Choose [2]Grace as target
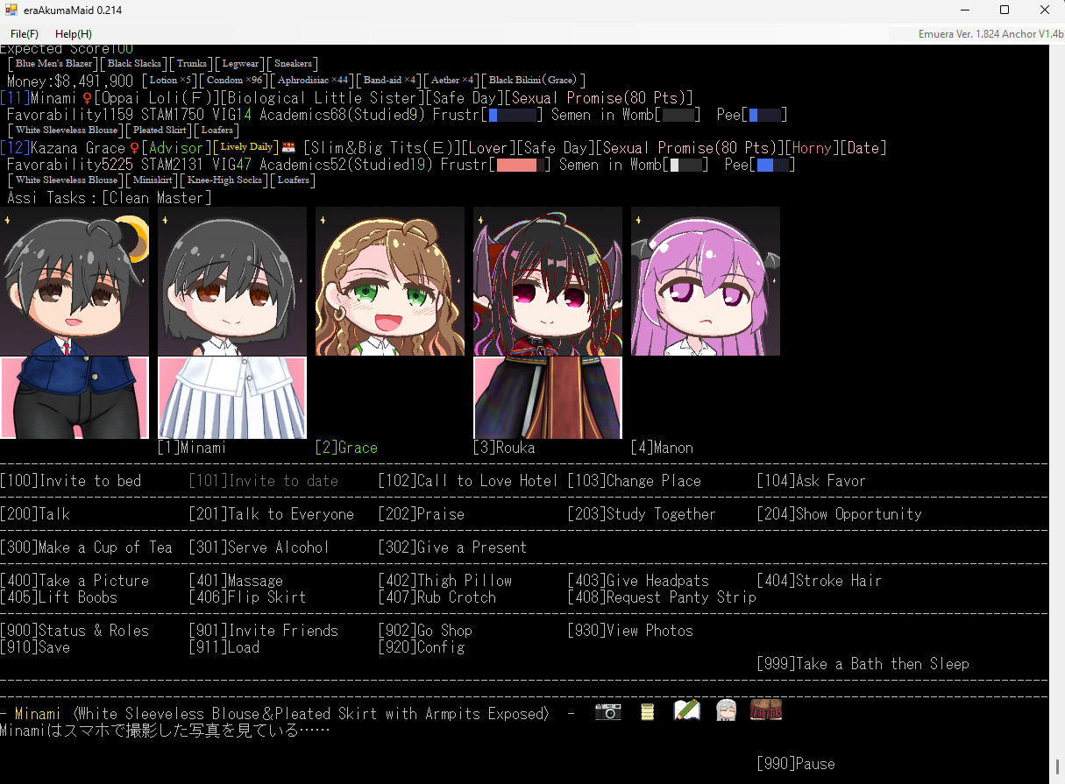1065x784 pixels. click(x=346, y=448)
